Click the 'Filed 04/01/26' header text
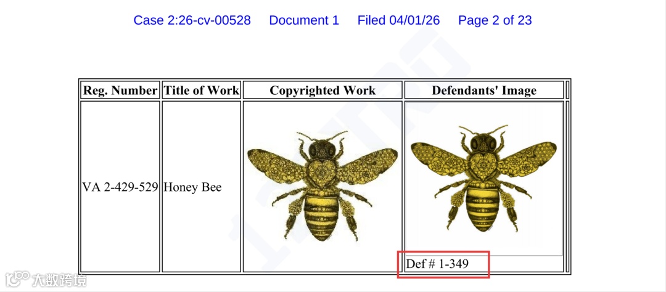 coord(398,20)
